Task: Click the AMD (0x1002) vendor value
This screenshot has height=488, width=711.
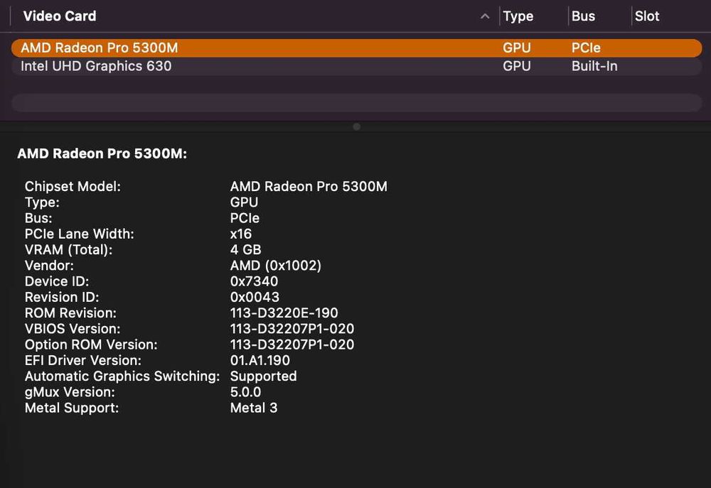Action: point(276,266)
